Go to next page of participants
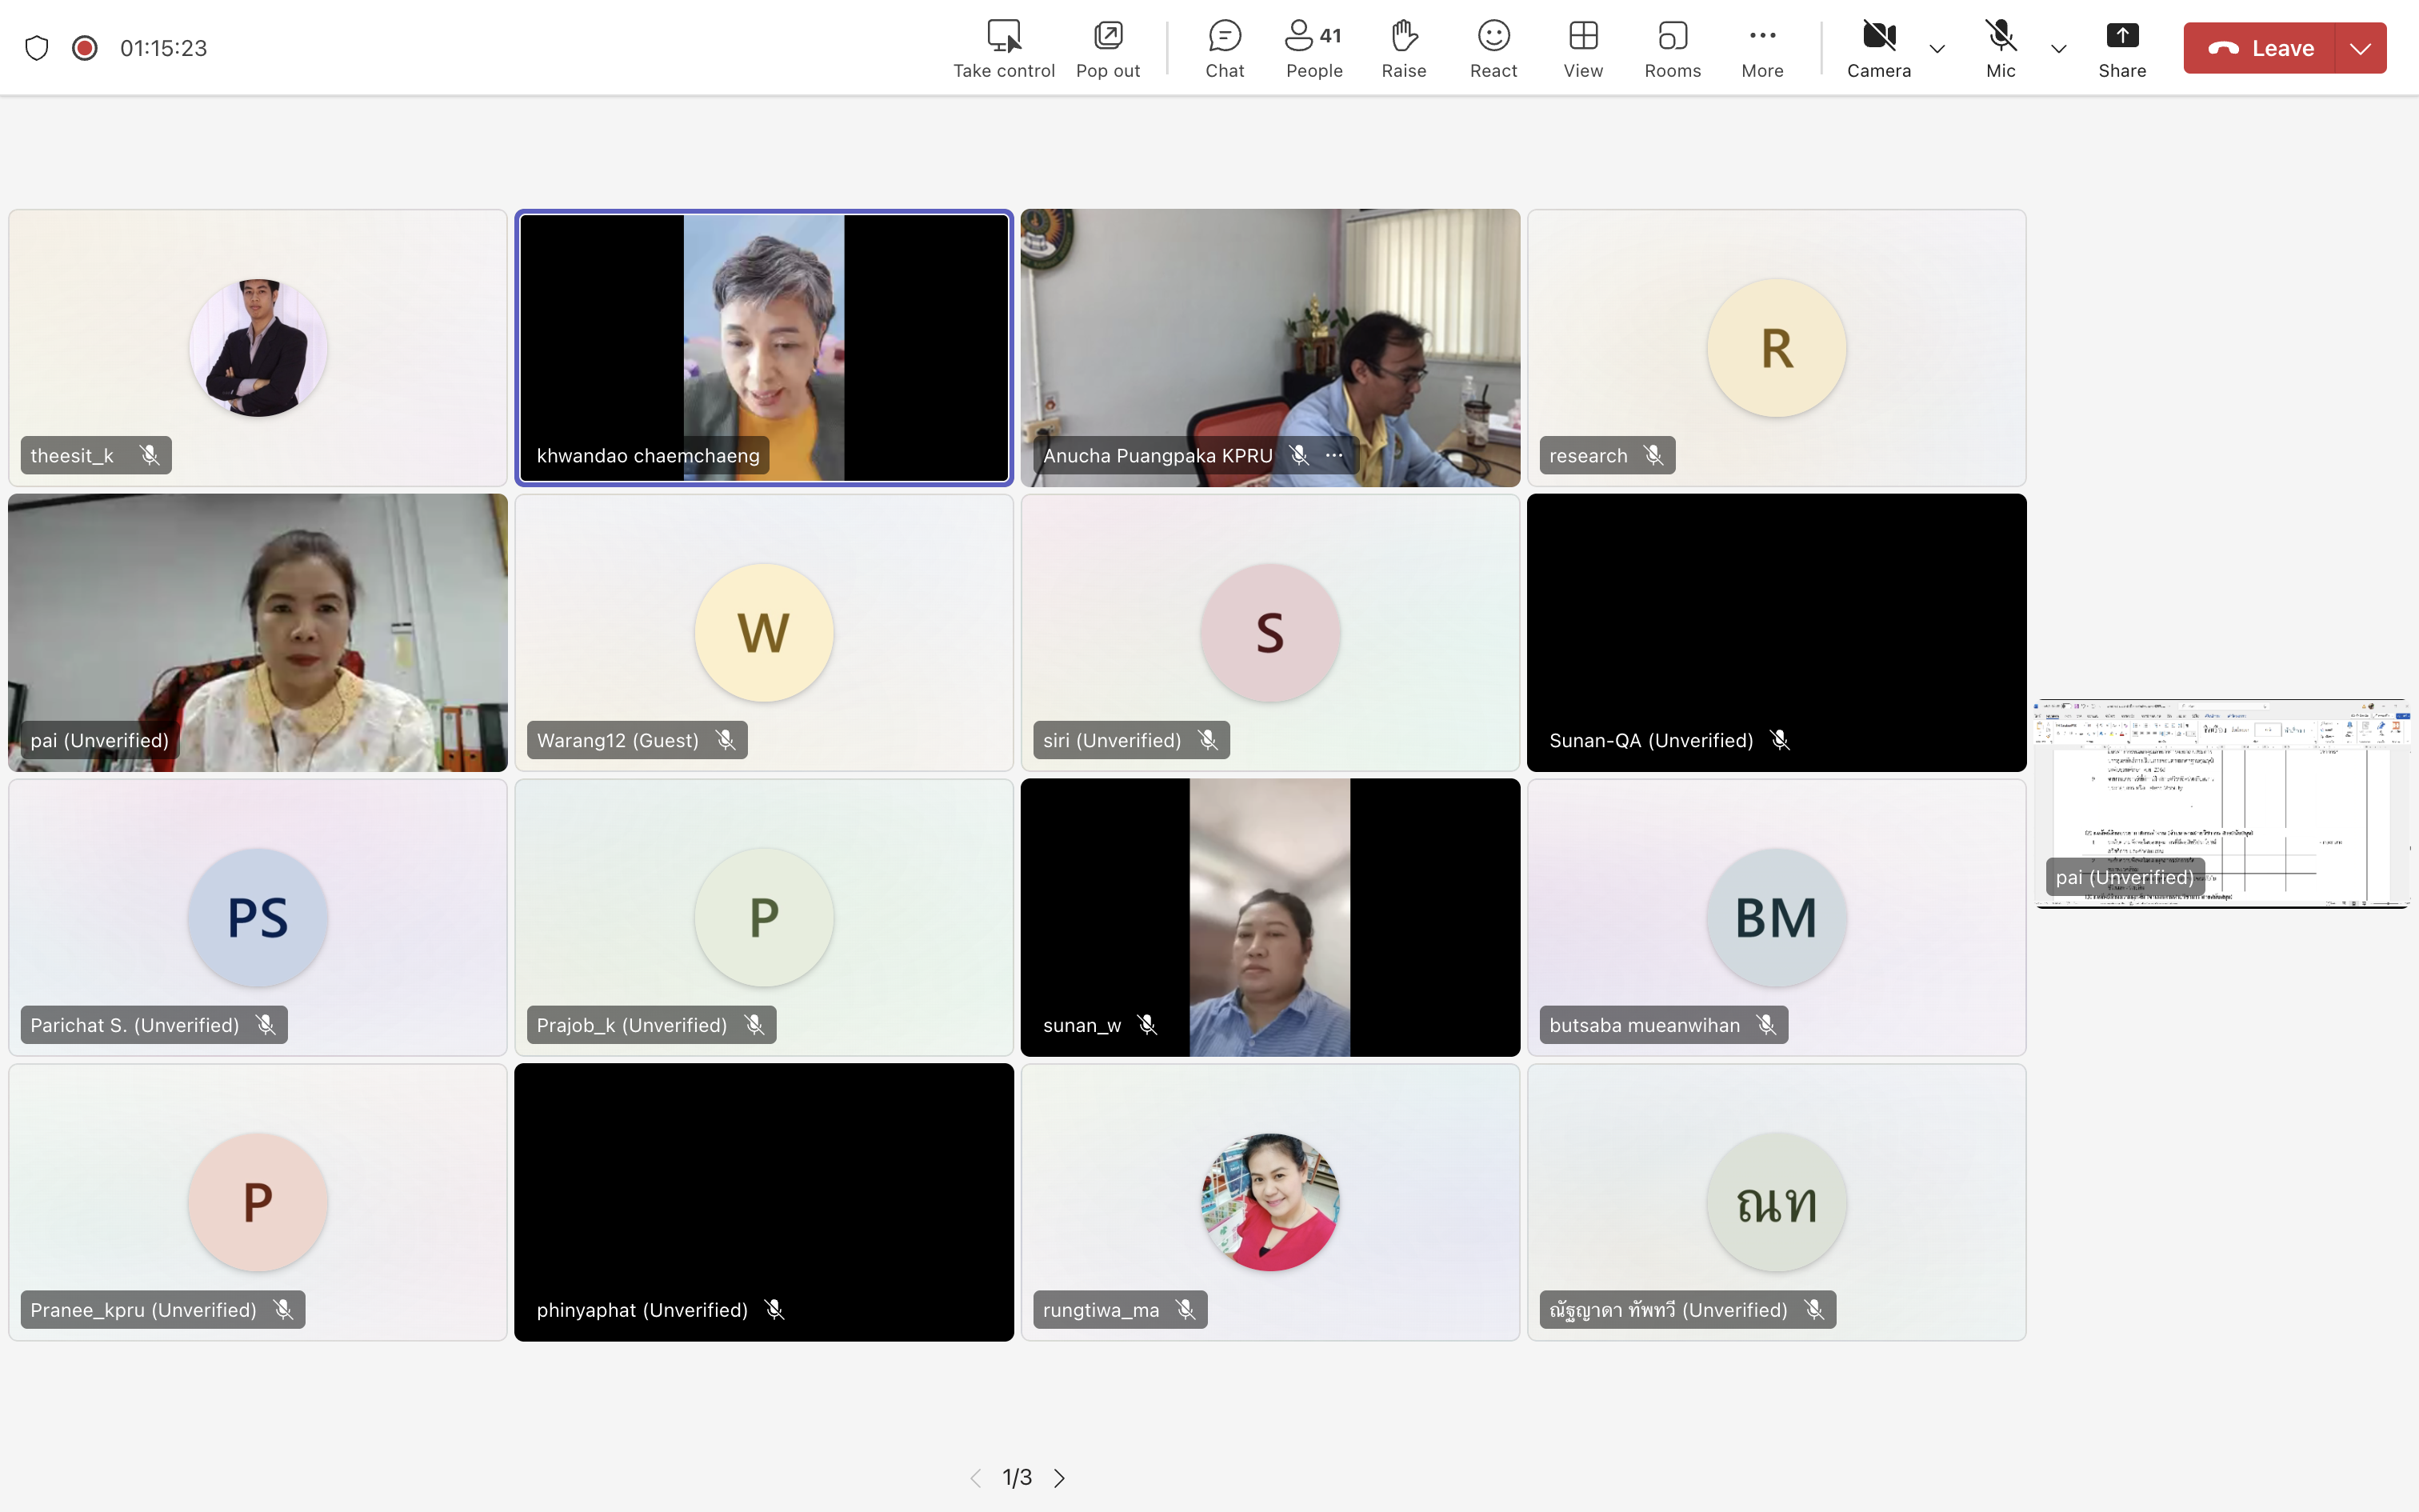The image size is (2419, 1512). point(1060,1478)
